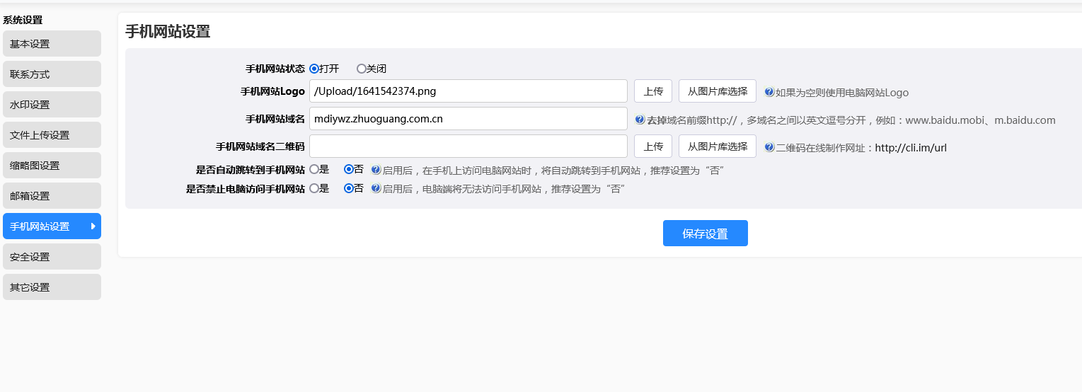Click 上传 button for 域名二维码

click(x=653, y=146)
